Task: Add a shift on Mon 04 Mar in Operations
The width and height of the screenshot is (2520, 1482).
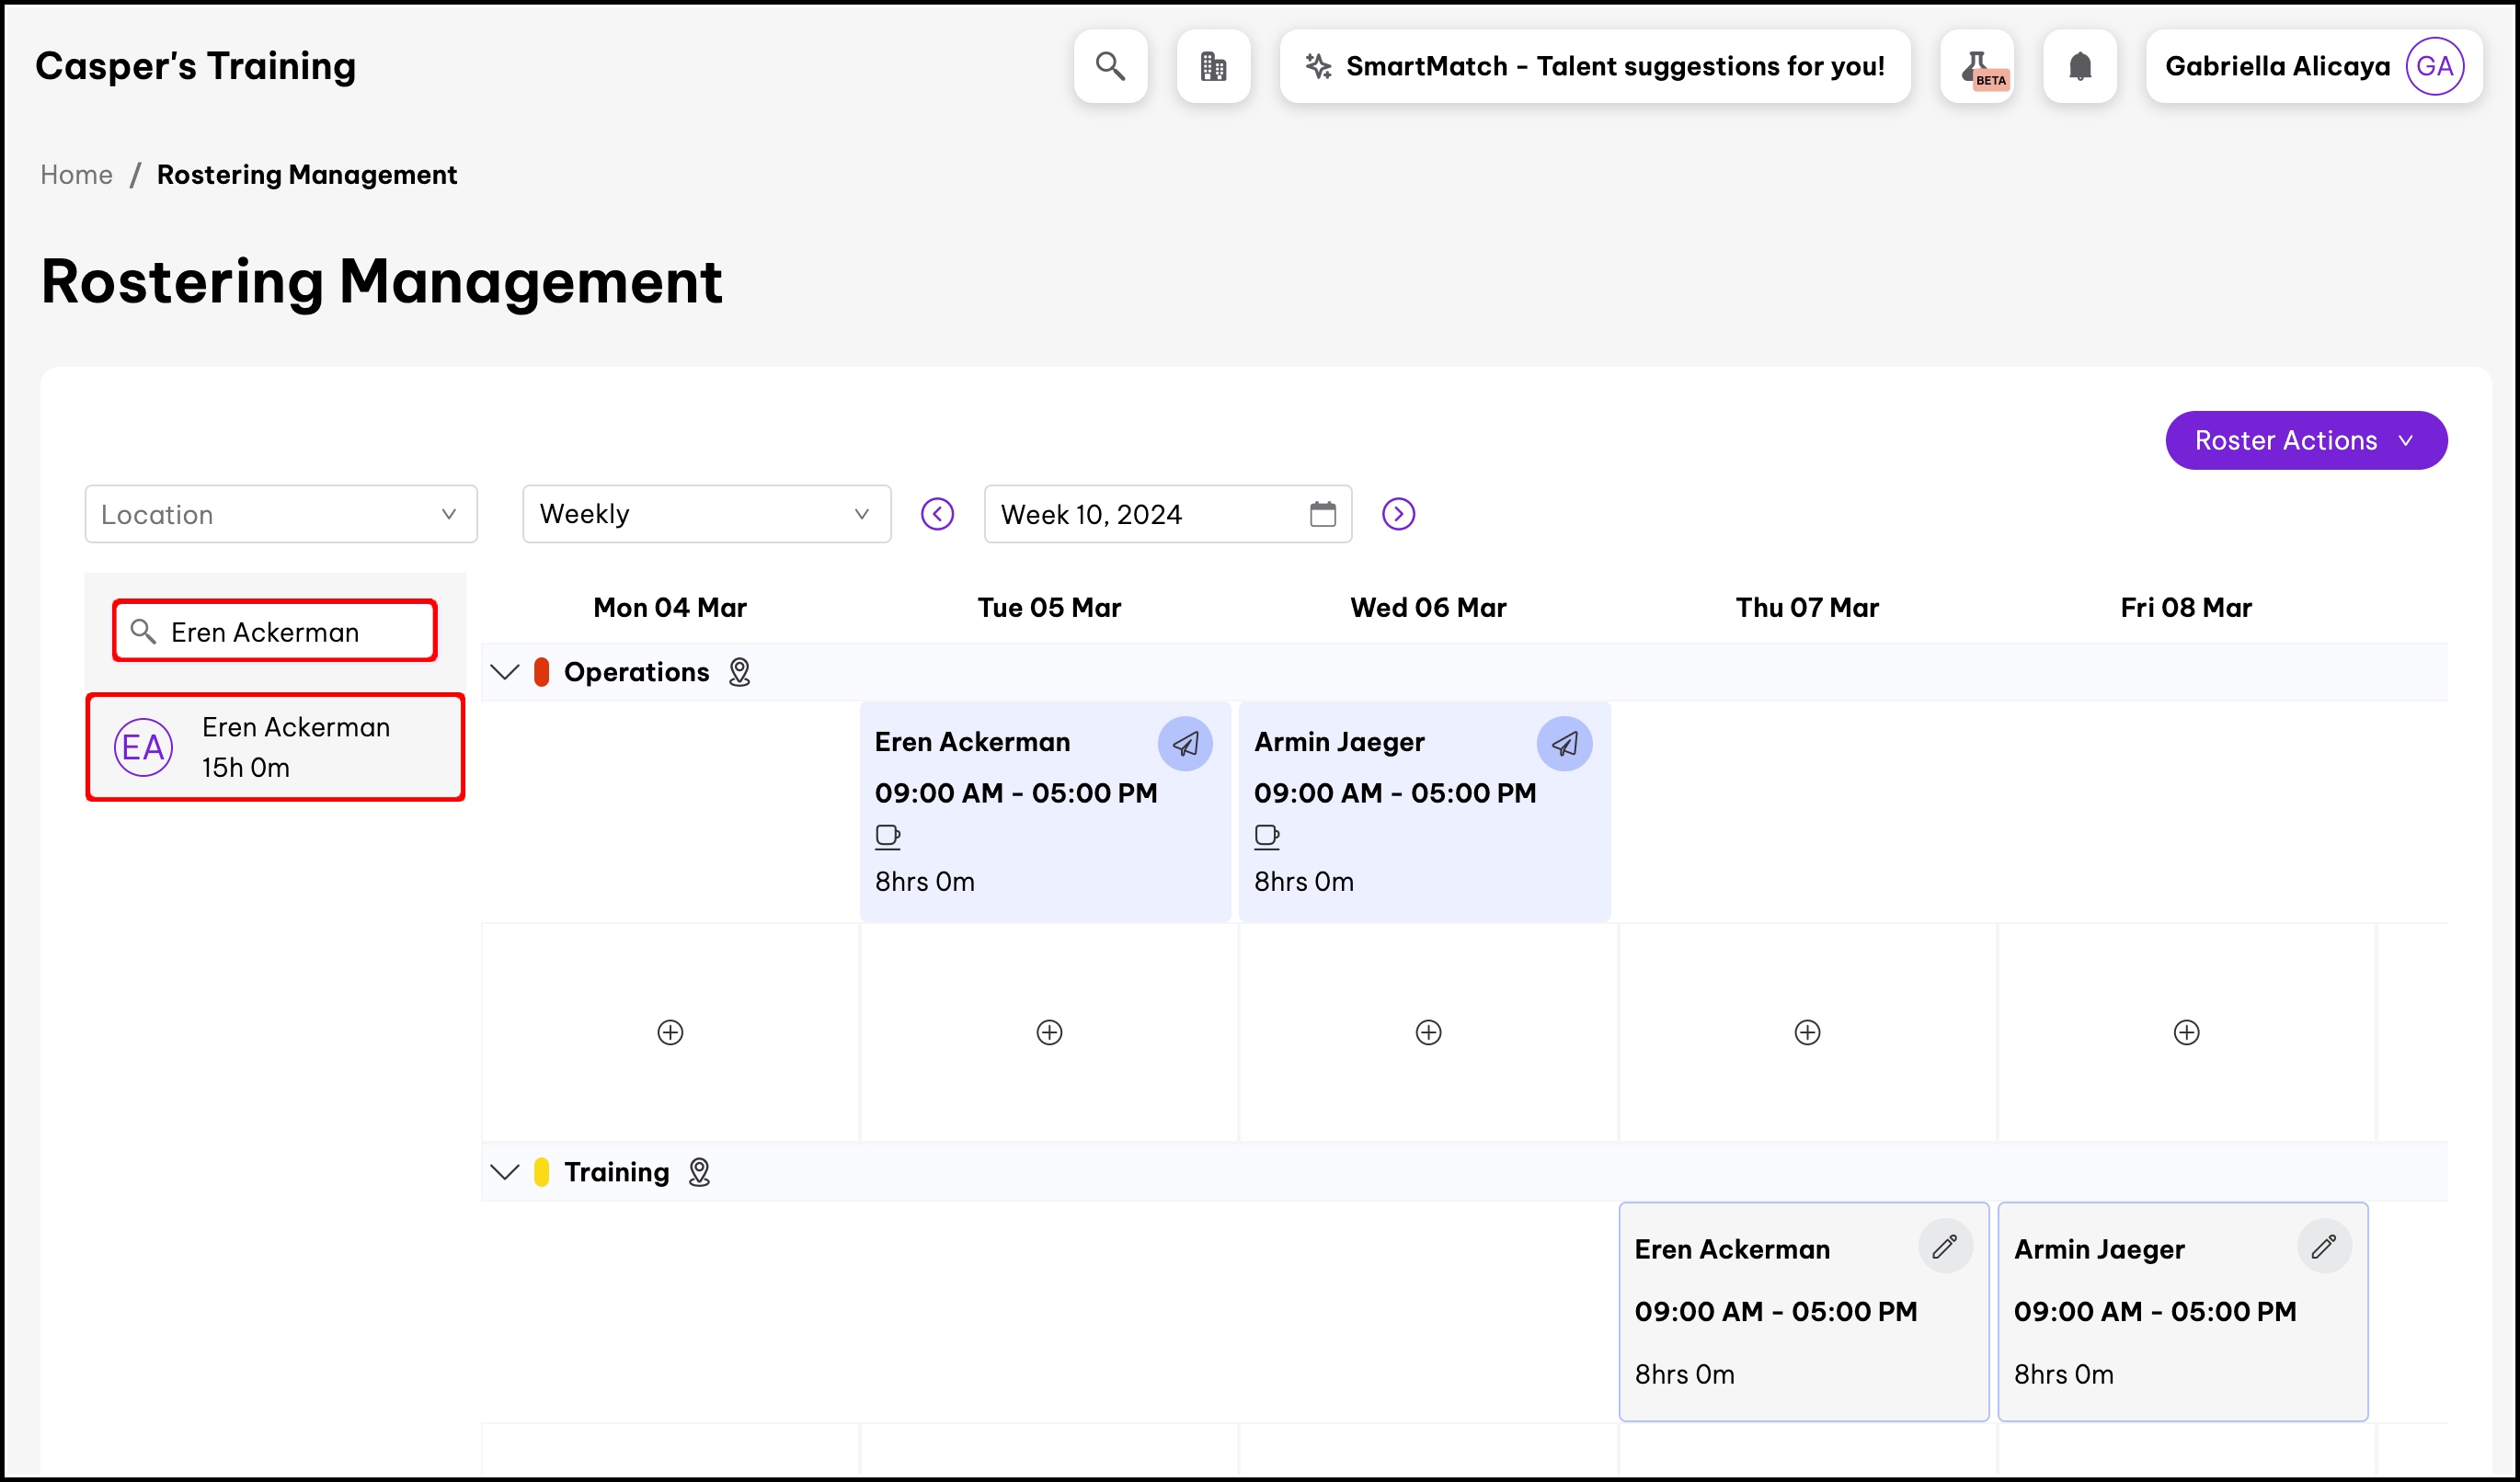Action: click(x=670, y=1032)
